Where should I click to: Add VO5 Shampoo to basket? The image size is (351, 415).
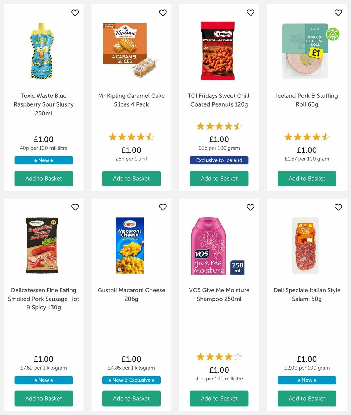pyautogui.click(x=219, y=398)
